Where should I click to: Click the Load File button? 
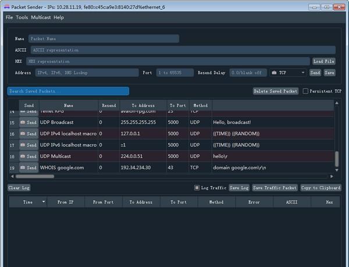click(324, 61)
